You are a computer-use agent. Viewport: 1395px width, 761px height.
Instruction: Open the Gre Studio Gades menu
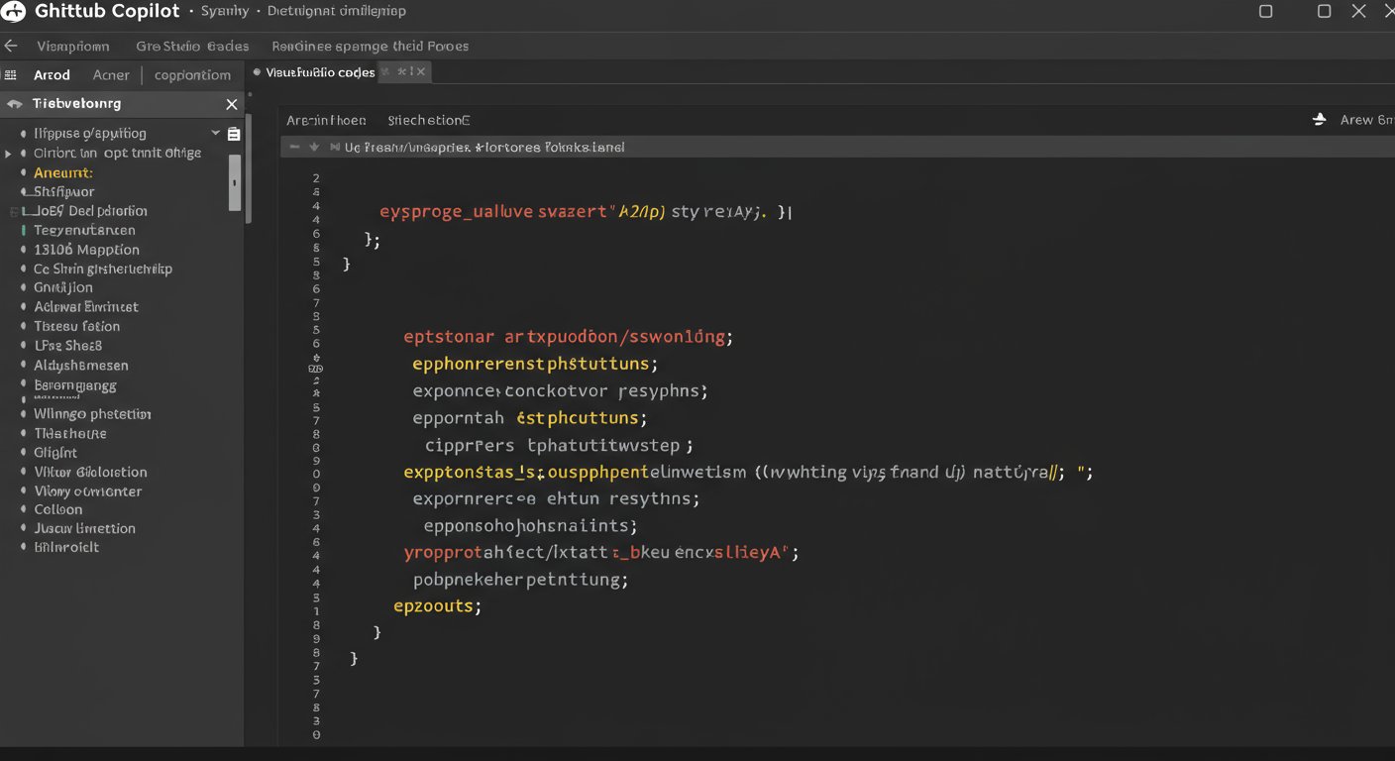tap(191, 46)
